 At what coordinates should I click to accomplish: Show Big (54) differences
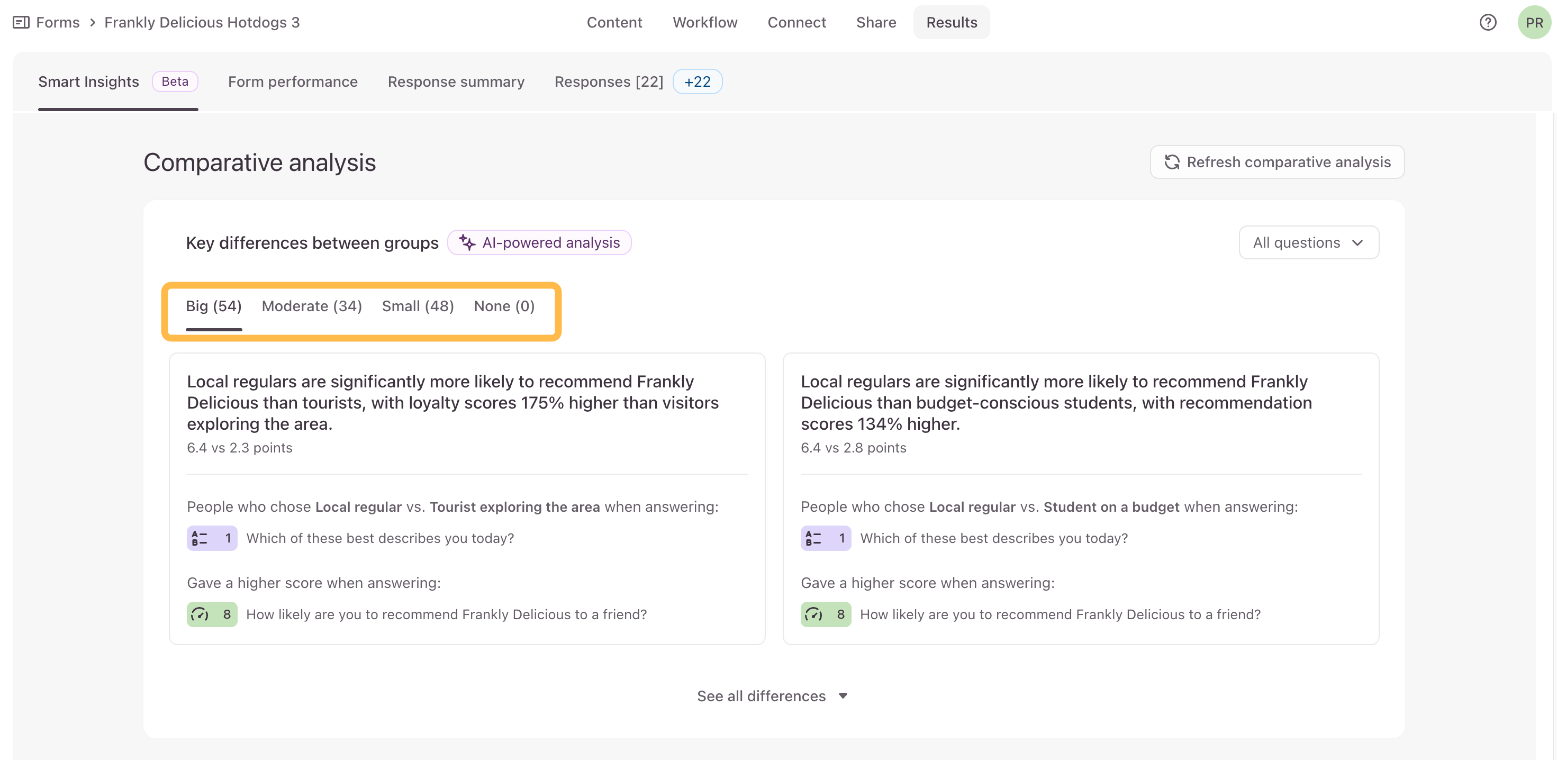tap(213, 306)
